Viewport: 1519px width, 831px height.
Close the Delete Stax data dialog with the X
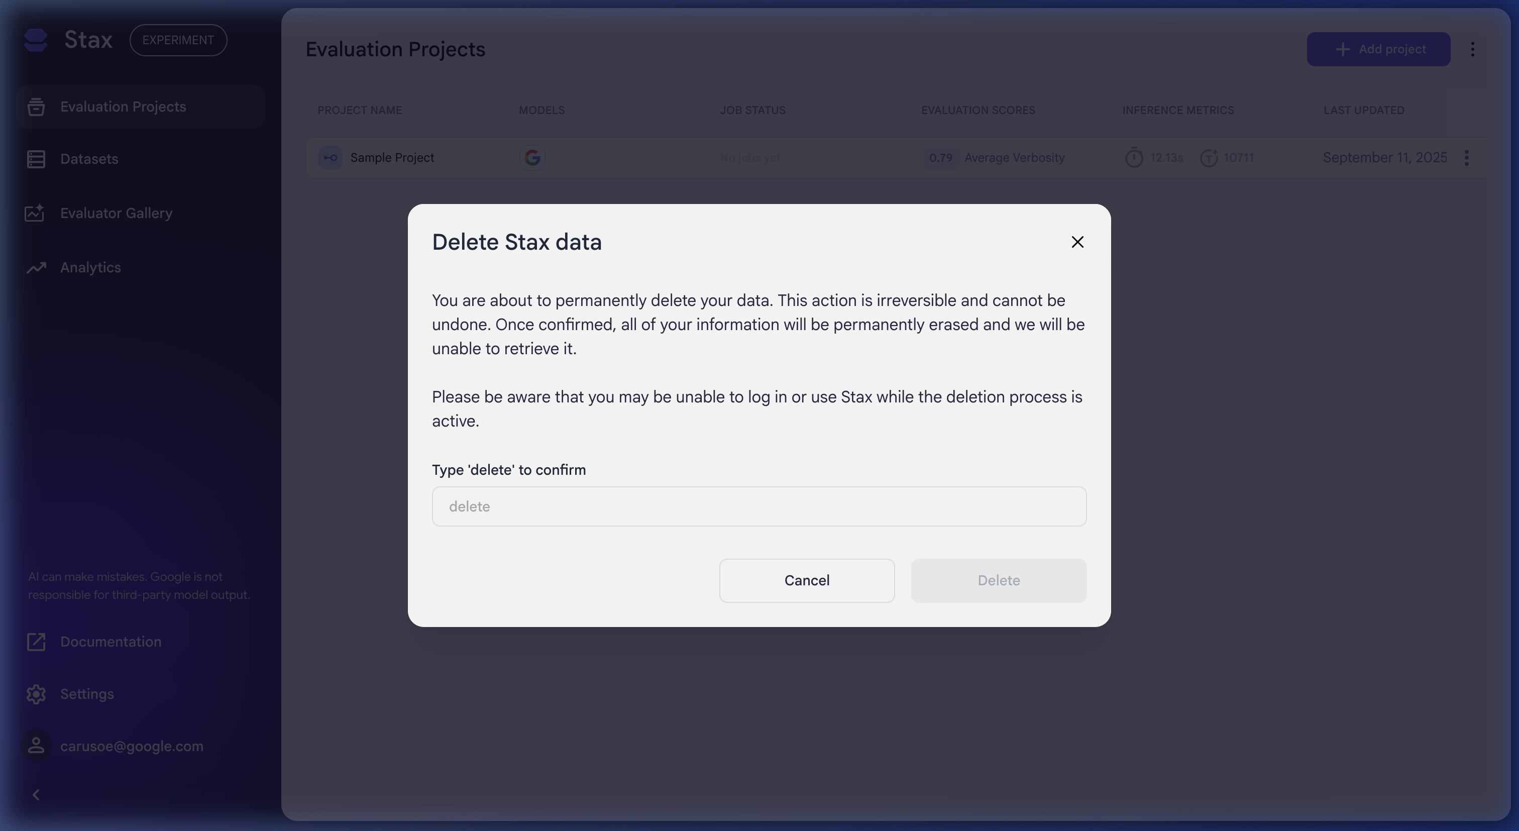pos(1077,242)
